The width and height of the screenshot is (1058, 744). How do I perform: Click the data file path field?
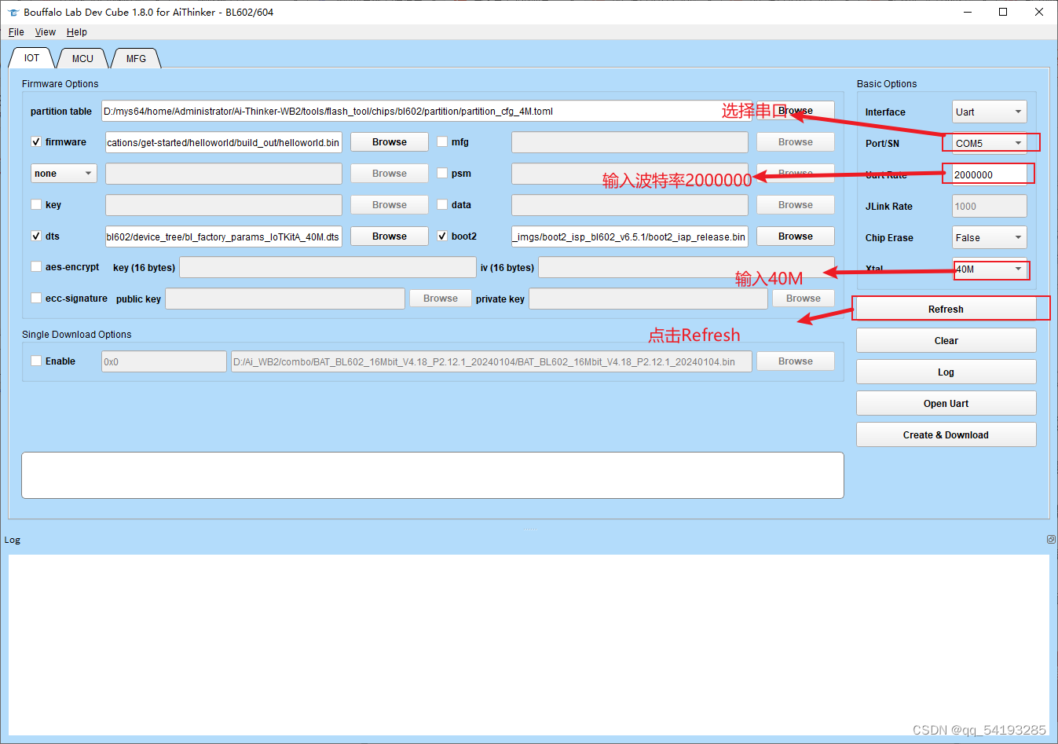(630, 205)
